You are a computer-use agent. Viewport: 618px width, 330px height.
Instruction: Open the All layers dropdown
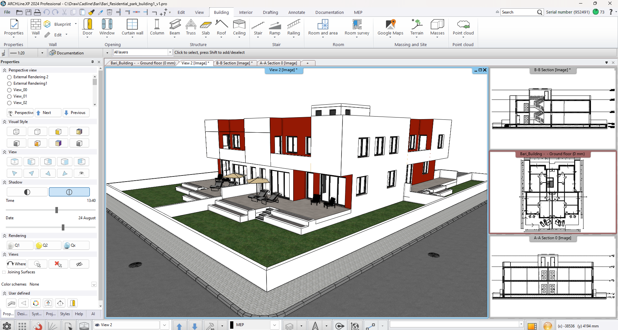[170, 52]
